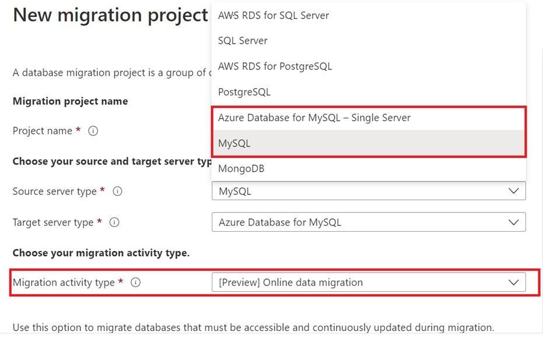This screenshot has width=543, height=346.
Task: Select the plain PostgreSQL option
Action: pyautogui.click(x=244, y=92)
